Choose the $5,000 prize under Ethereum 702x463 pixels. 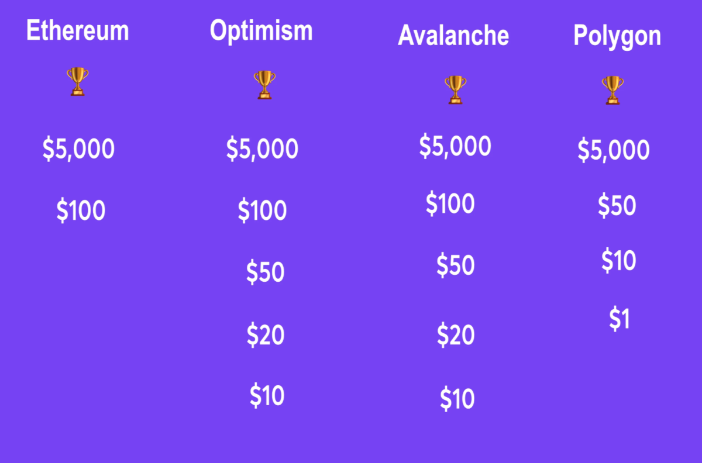78,148
